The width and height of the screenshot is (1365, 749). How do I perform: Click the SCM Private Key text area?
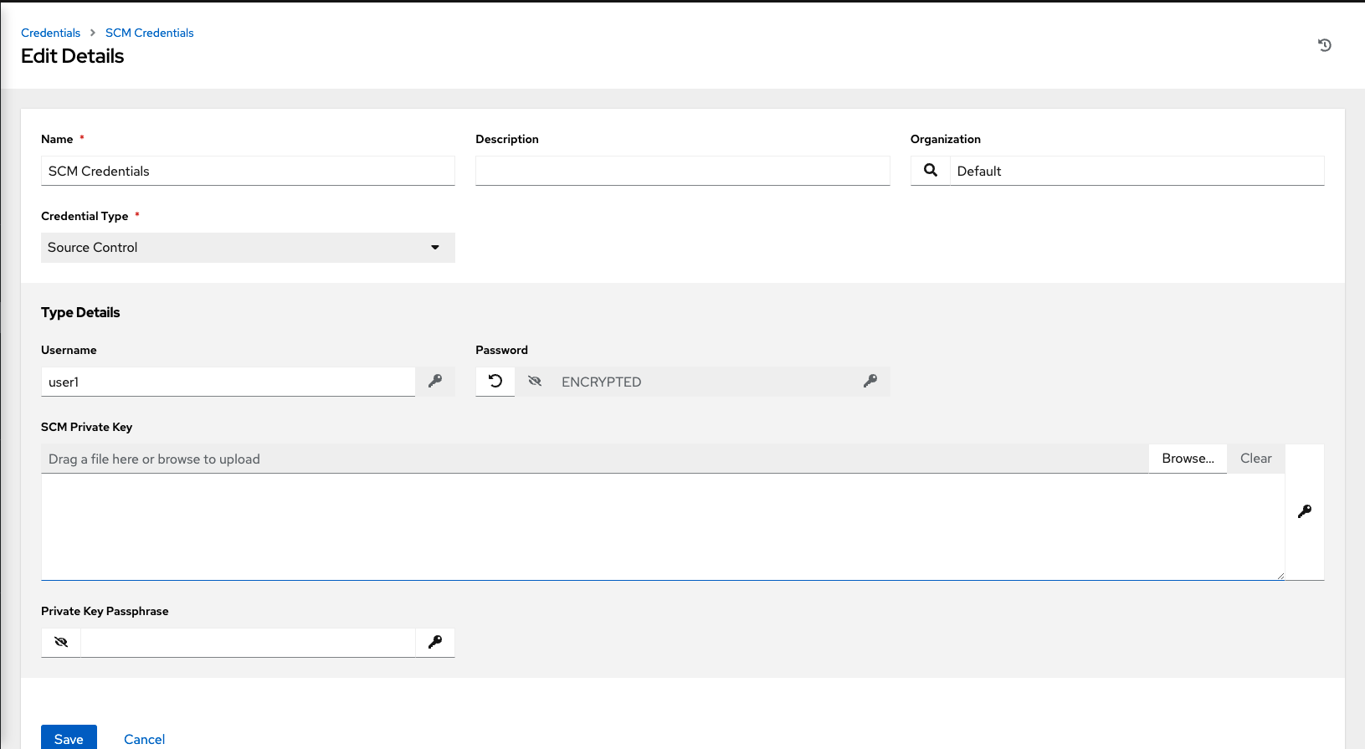click(x=662, y=526)
